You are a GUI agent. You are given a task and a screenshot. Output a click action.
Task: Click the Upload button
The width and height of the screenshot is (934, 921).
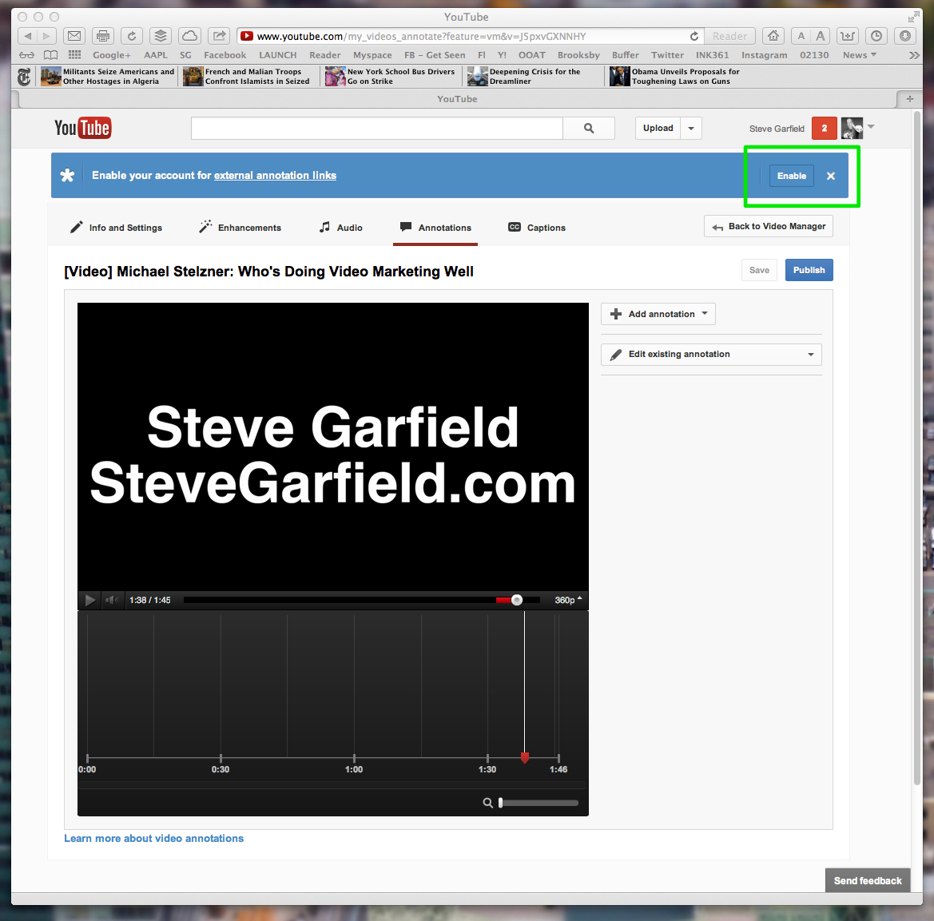658,128
